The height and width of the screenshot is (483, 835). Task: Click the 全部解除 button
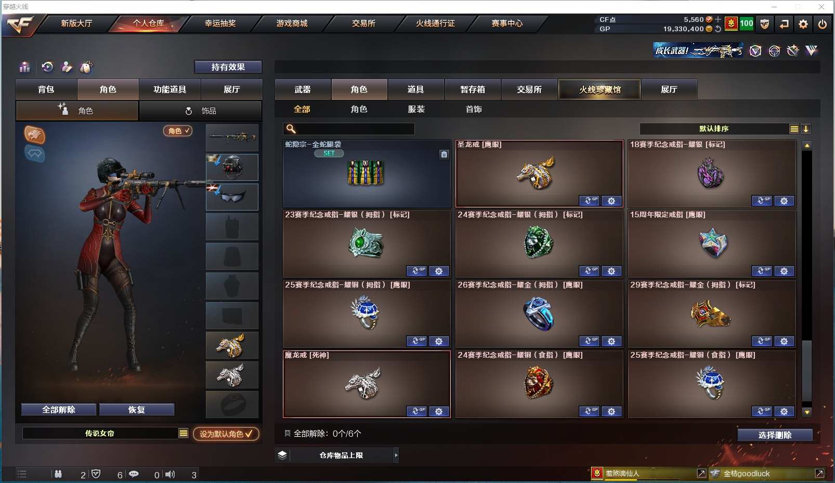click(59, 410)
